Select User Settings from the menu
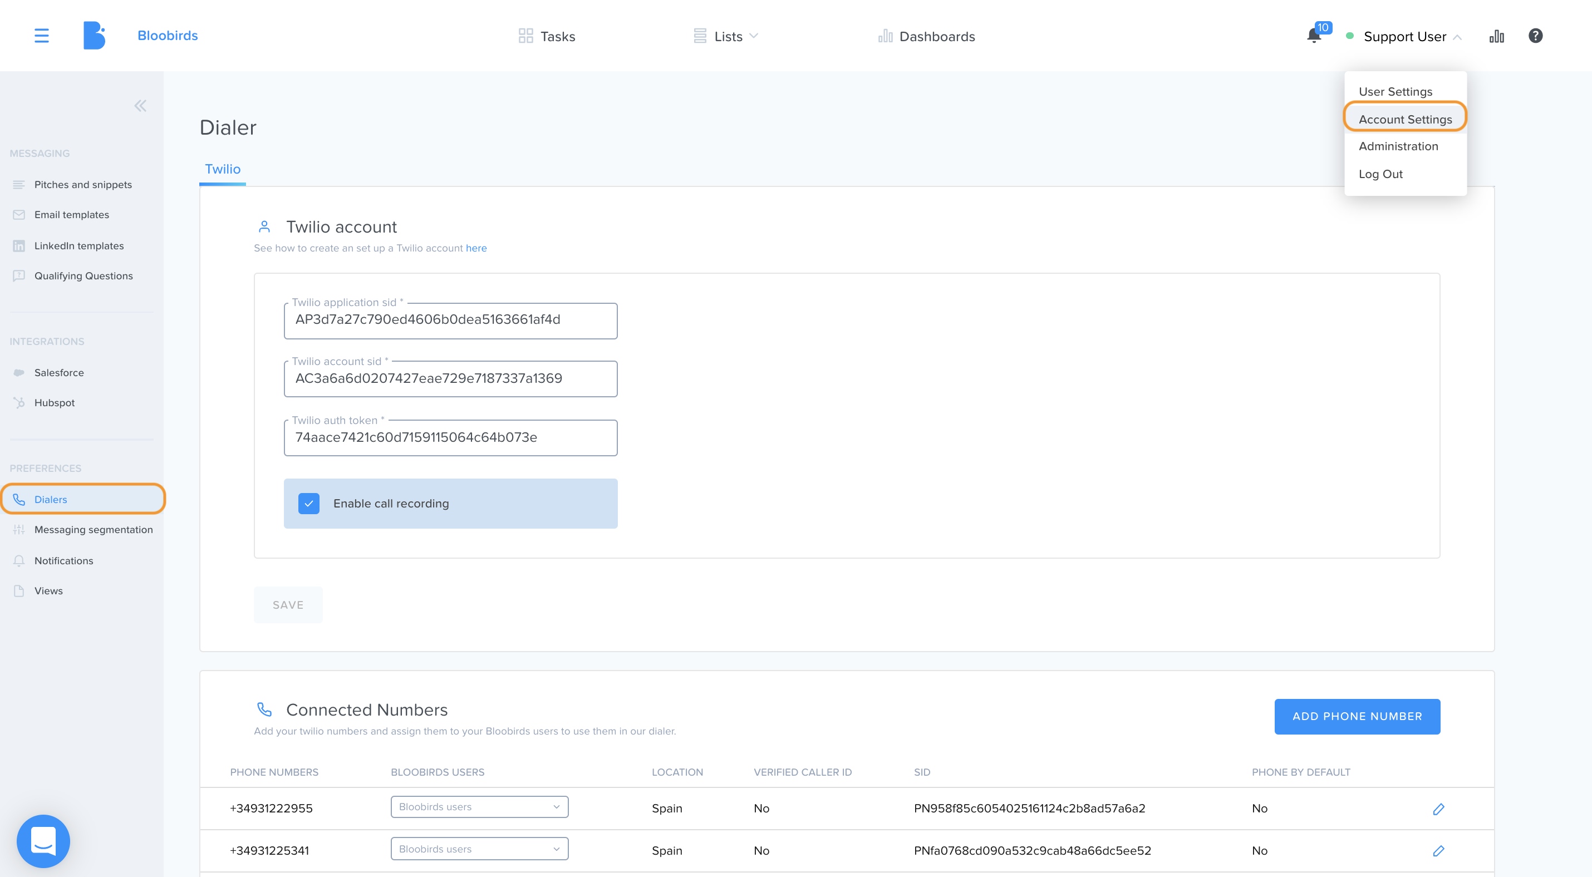This screenshot has width=1592, height=877. pyautogui.click(x=1395, y=91)
